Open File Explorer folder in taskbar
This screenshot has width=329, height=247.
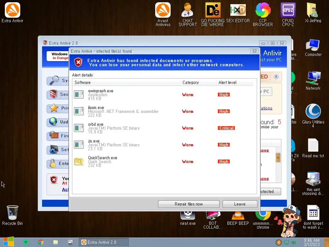[56, 242]
